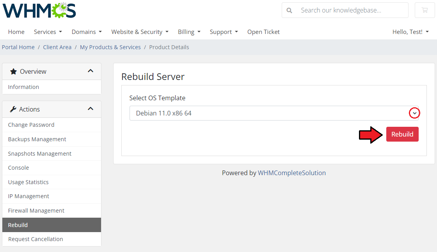Click the WHMCS logo

tap(39, 10)
